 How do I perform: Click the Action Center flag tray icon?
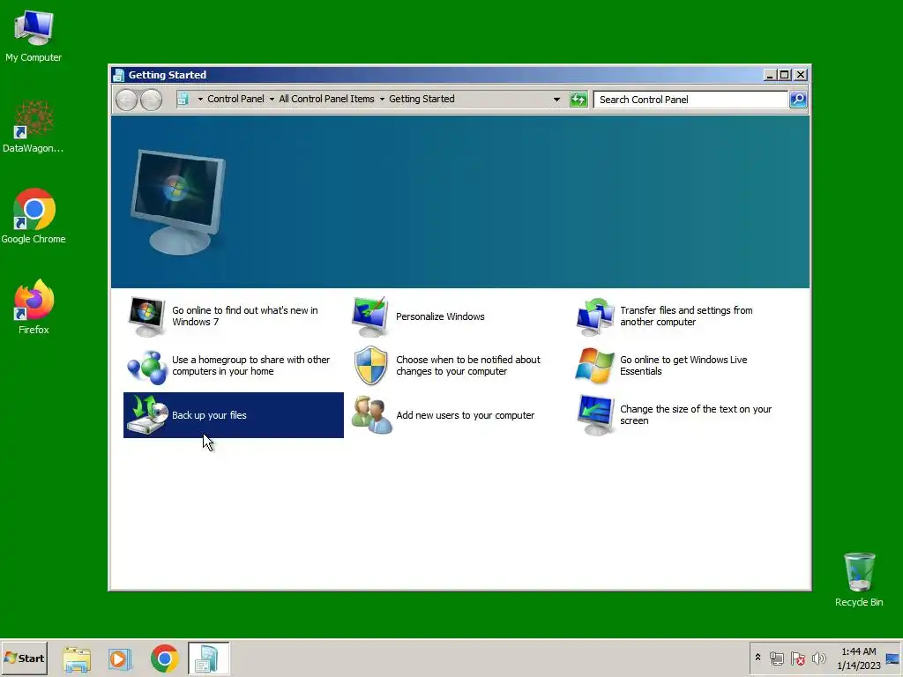pyautogui.click(x=797, y=658)
